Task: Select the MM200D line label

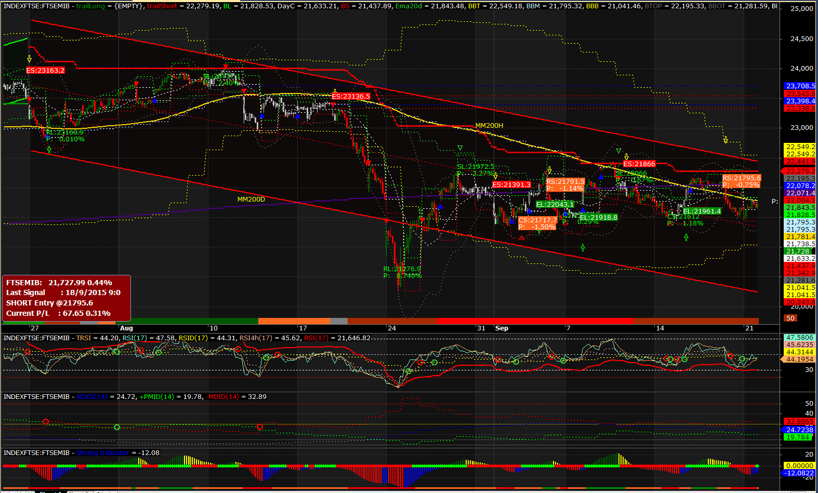Action: pos(251,199)
